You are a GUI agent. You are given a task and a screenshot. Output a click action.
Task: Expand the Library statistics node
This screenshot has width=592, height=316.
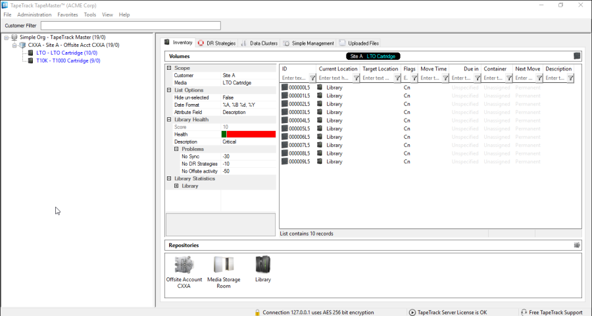[x=176, y=186]
